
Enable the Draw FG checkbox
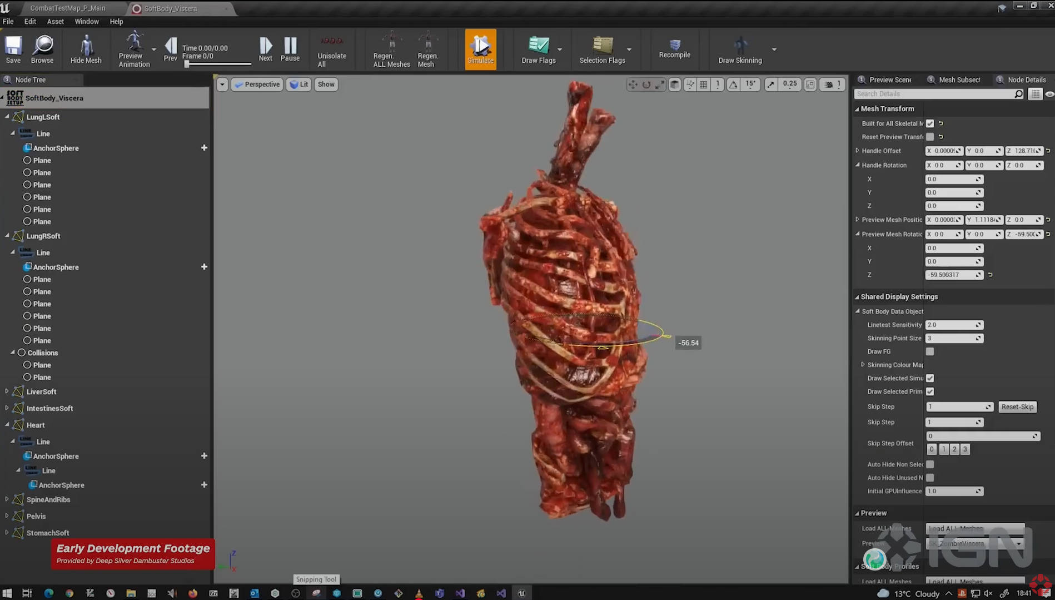pos(930,351)
